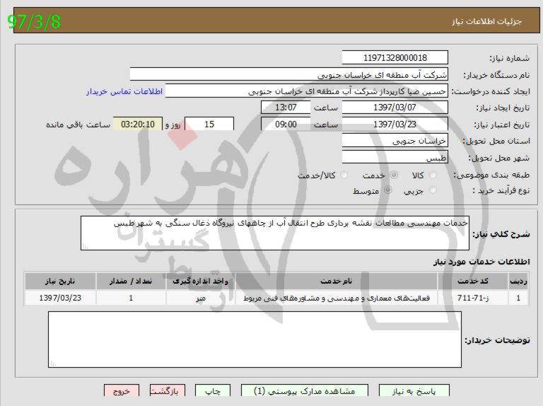
Task: Click the واحد اندازه گیری column header
Action: tap(201, 282)
